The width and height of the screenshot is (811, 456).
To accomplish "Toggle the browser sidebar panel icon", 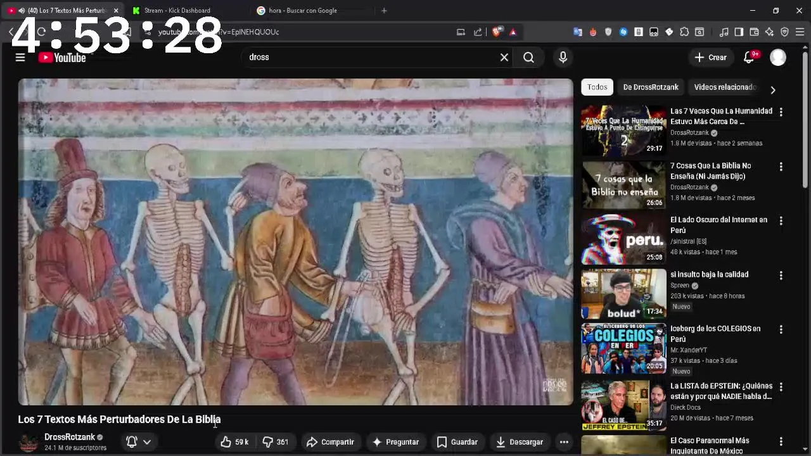I will (x=739, y=32).
